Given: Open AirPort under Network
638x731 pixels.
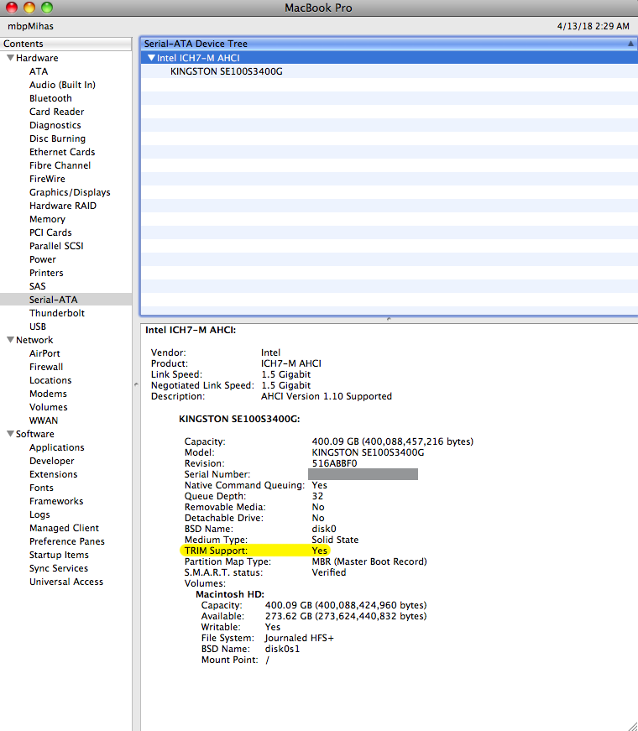Looking at the screenshot, I should (x=44, y=353).
